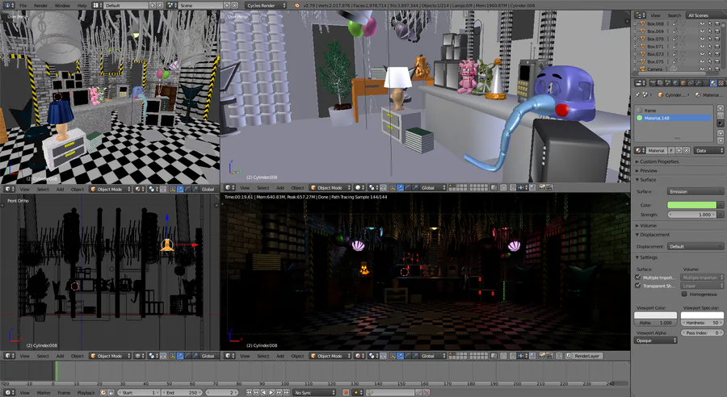This screenshot has height=397, width=727.
Task: Select the translate manipulator in the top-right viewport header
Action: 400,188
